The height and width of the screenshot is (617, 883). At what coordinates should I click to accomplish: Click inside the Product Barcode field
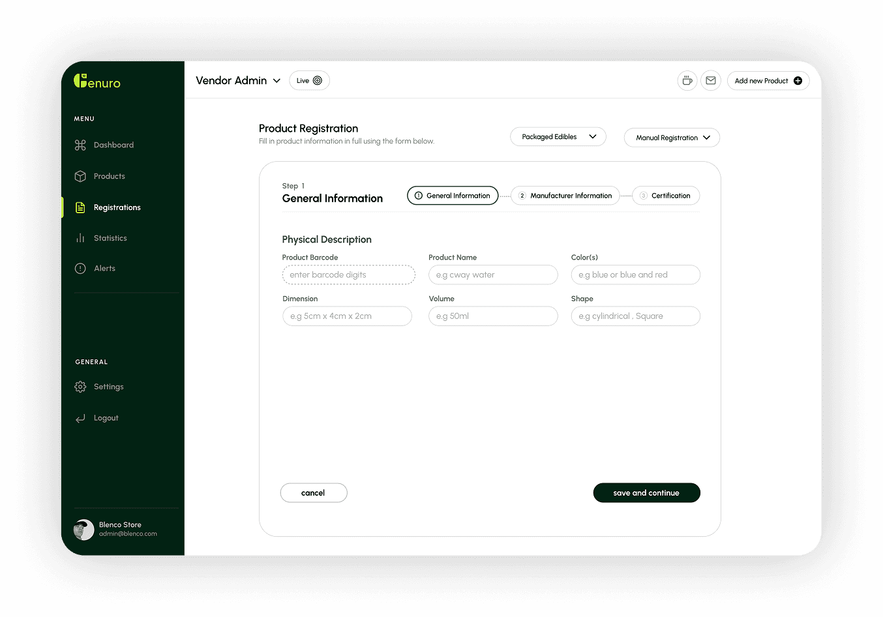(x=348, y=275)
